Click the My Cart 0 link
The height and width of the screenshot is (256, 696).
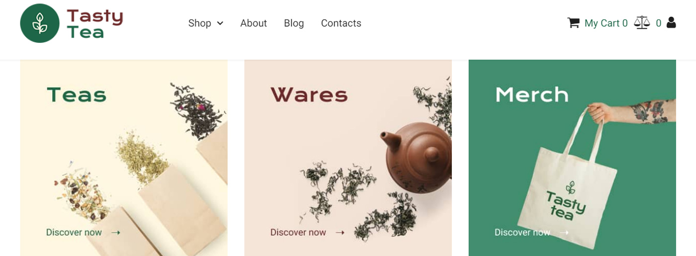[606, 23]
